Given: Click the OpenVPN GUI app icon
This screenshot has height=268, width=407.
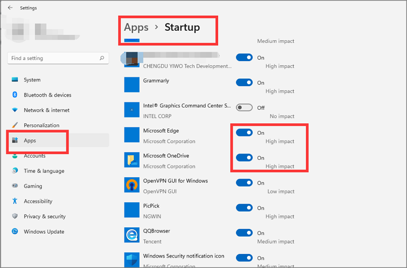Looking at the screenshot, I should tap(133, 185).
